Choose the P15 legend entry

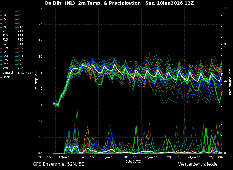click(5, 40)
